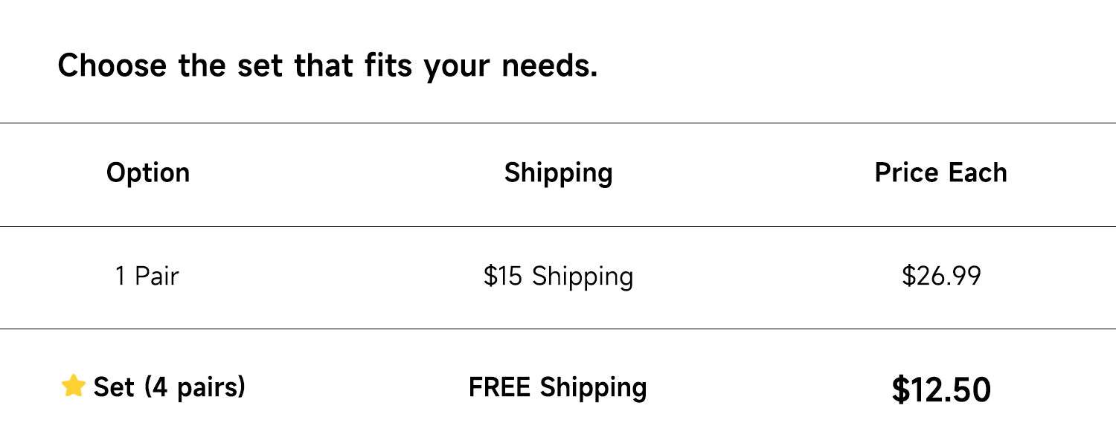Choose the 1 Pair option
This screenshot has width=1116, height=446.
(147, 277)
